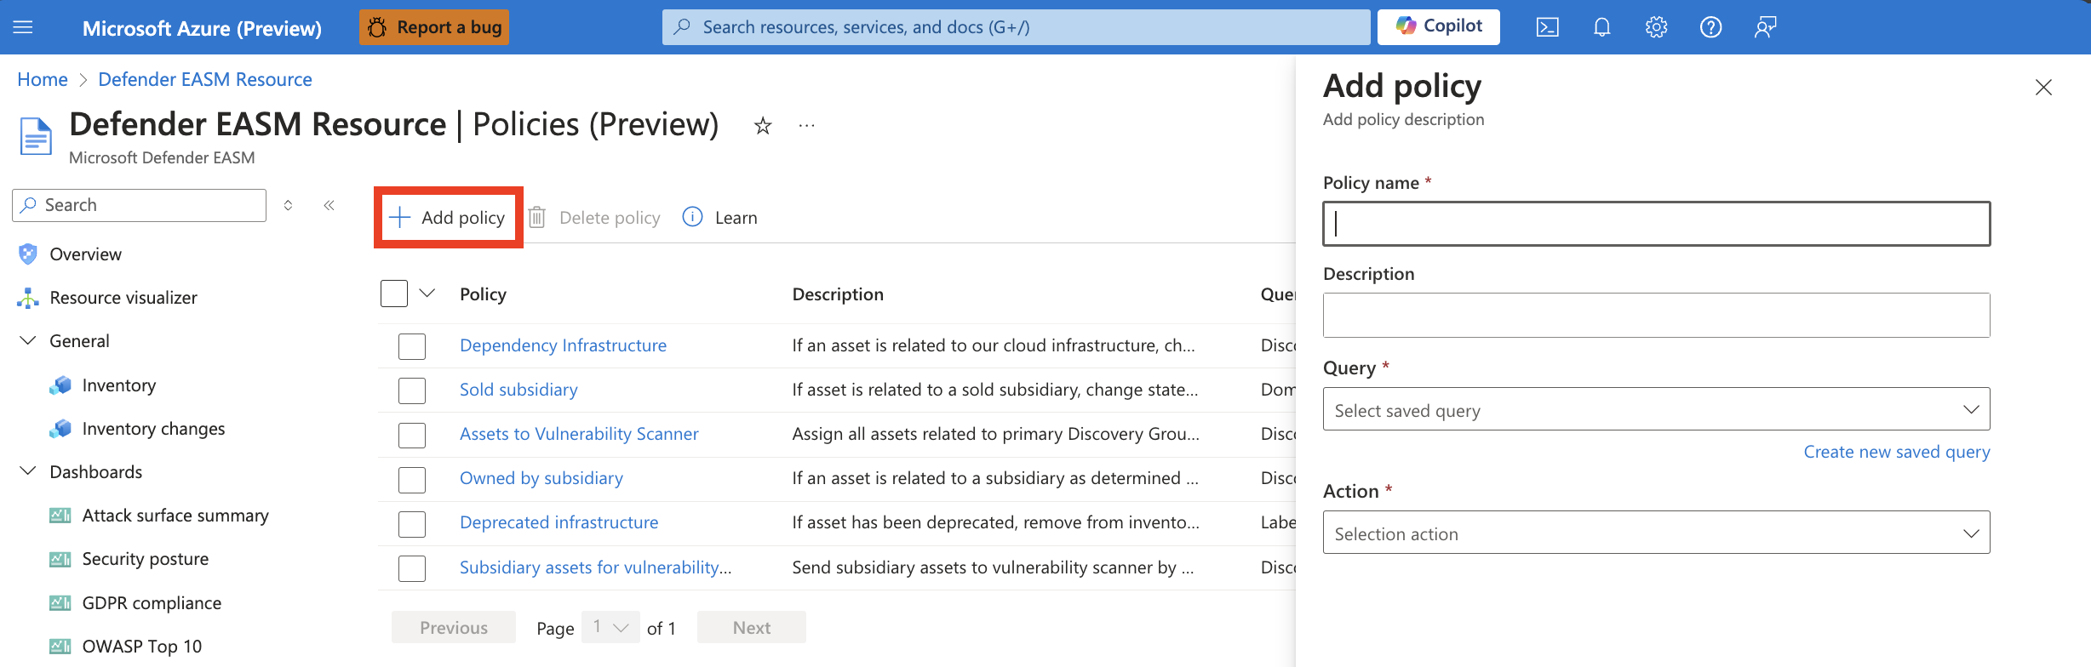
Task: Go to Attack surface summary dashboard
Action: point(175,516)
